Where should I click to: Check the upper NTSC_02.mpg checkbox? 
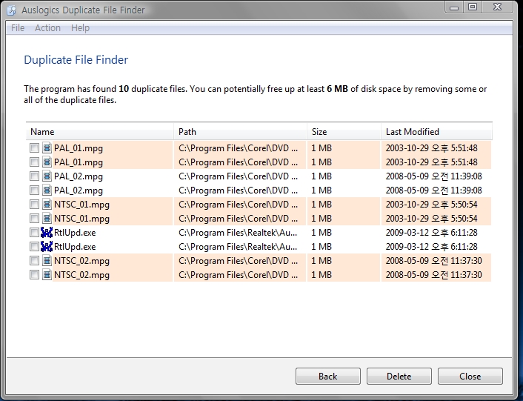(x=34, y=261)
